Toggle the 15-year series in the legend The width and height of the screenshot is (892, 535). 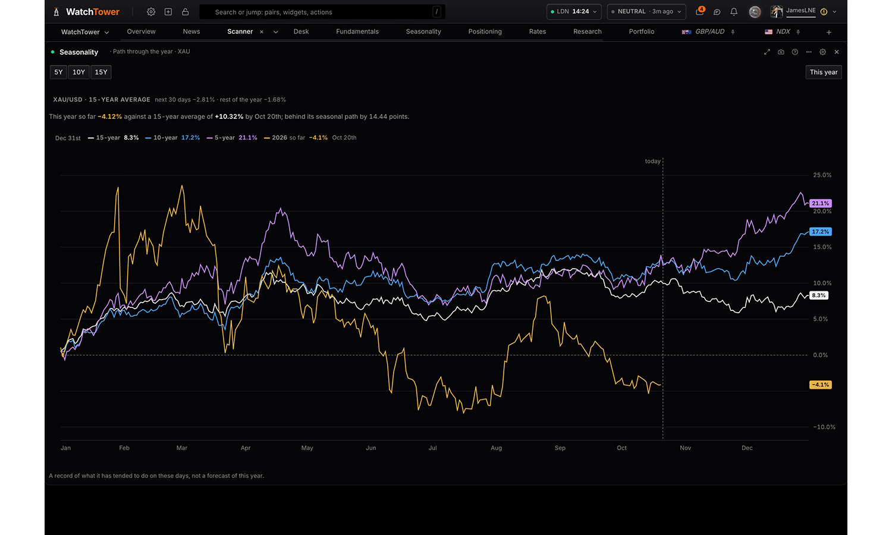click(113, 138)
